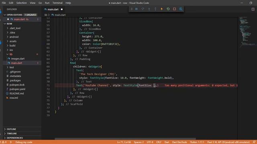
Task: Click the main.dart breadcrumb segment
Action: click(60, 15)
